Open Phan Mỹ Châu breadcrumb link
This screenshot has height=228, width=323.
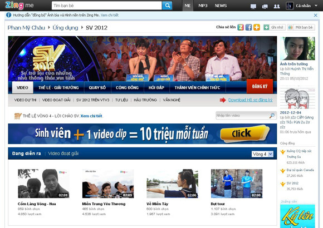coord(26,28)
